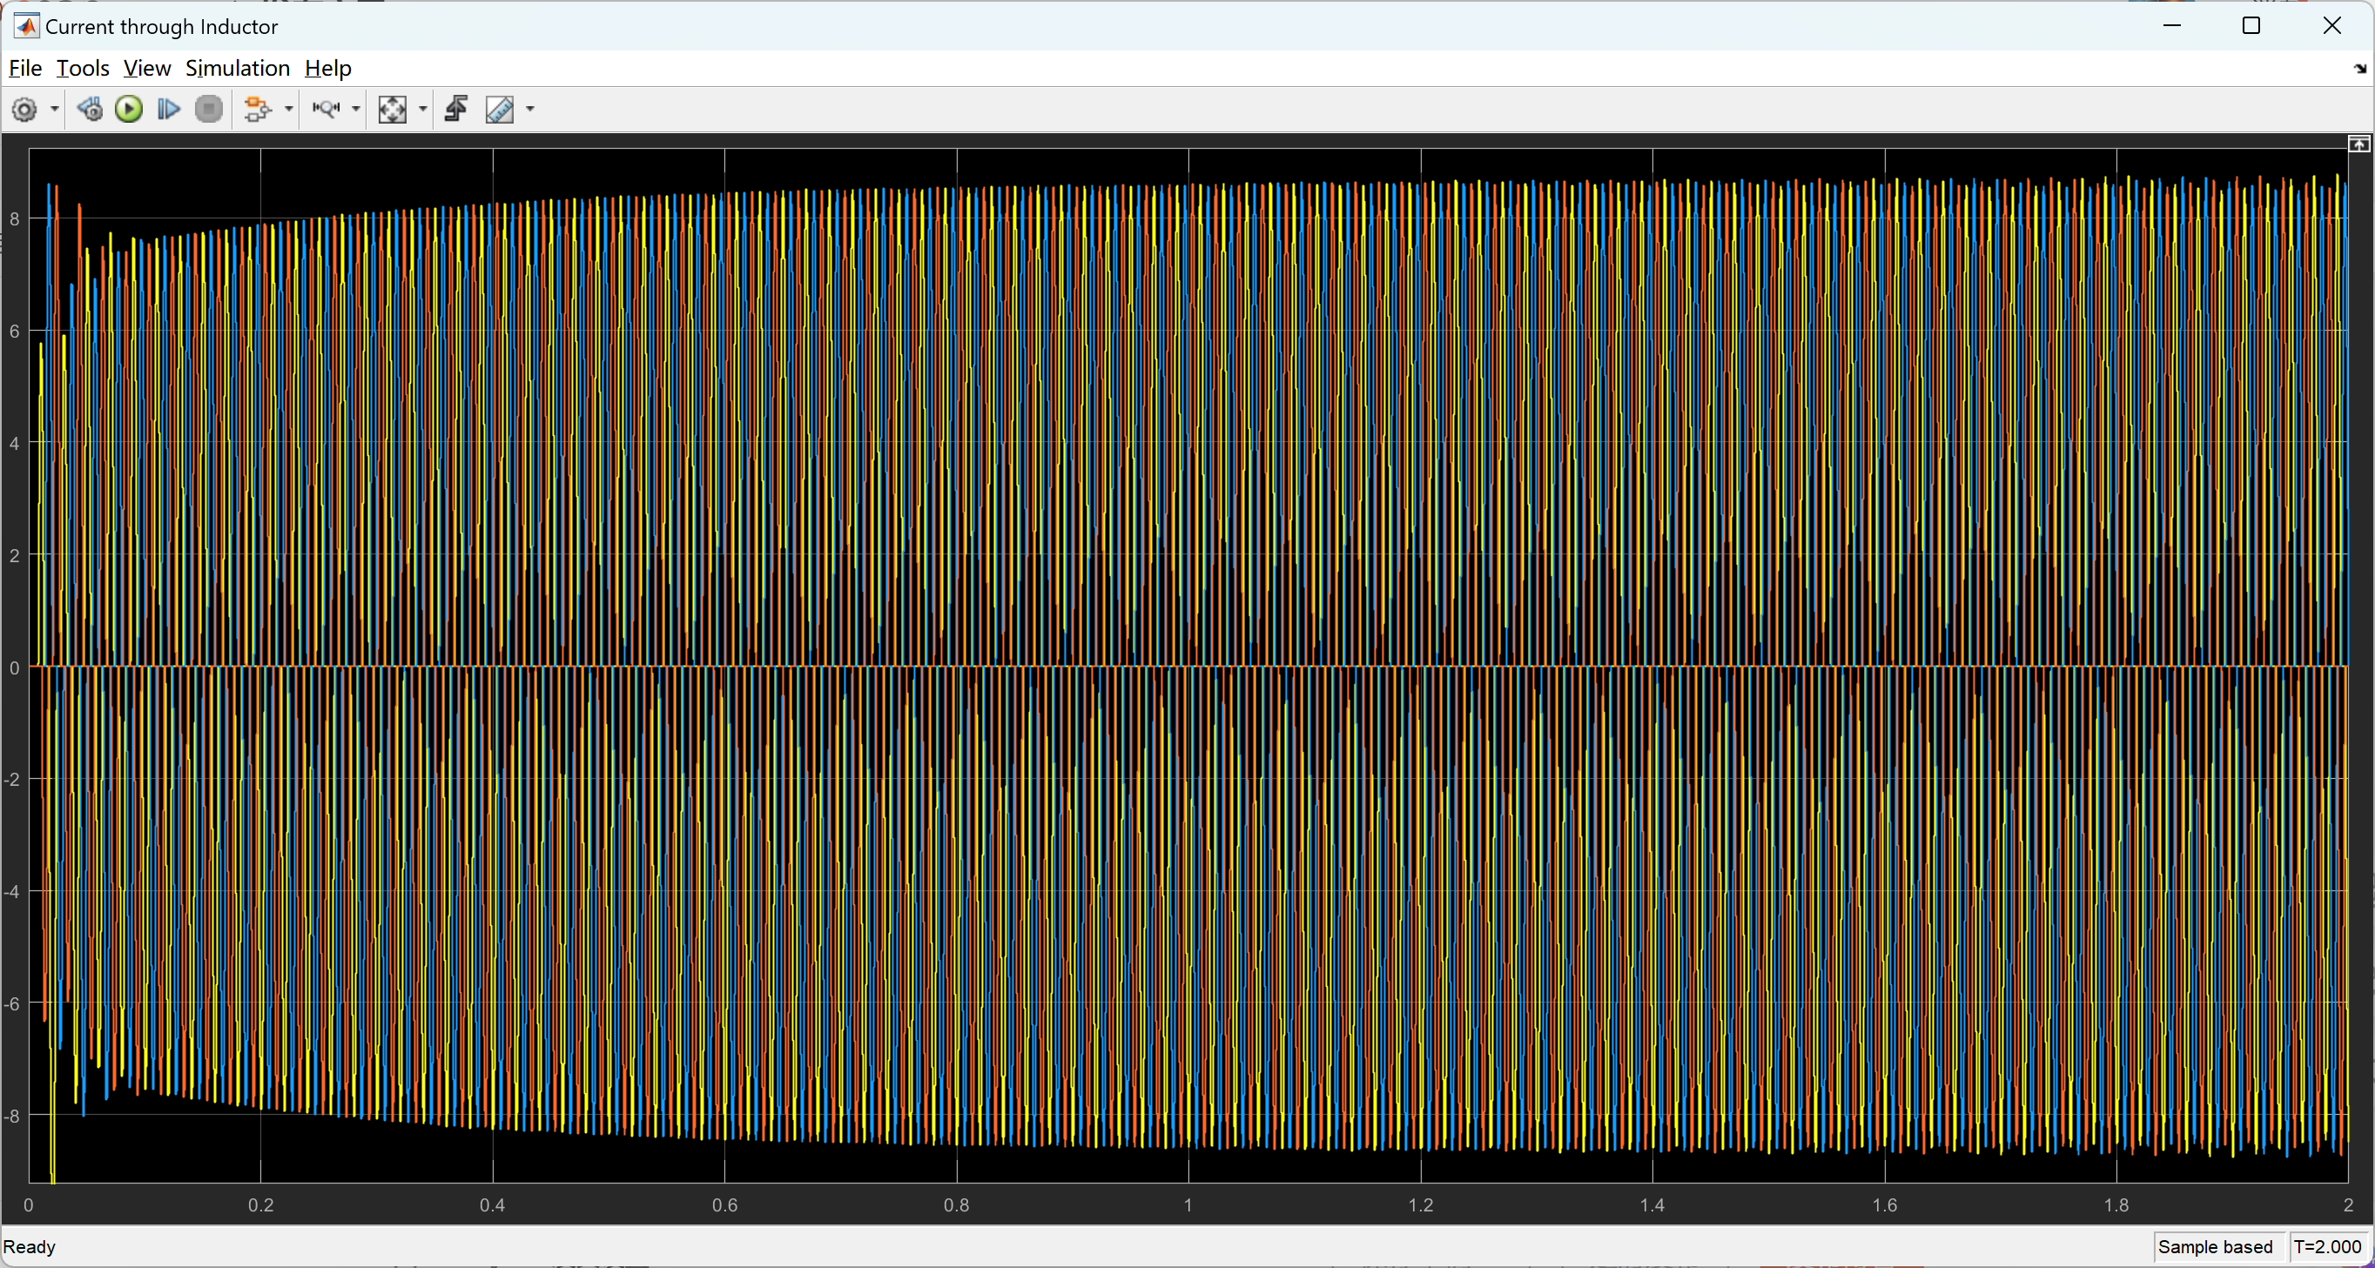Viewport: 2375px width, 1268px height.
Task: Open the File menu
Action: pos(25,68)
